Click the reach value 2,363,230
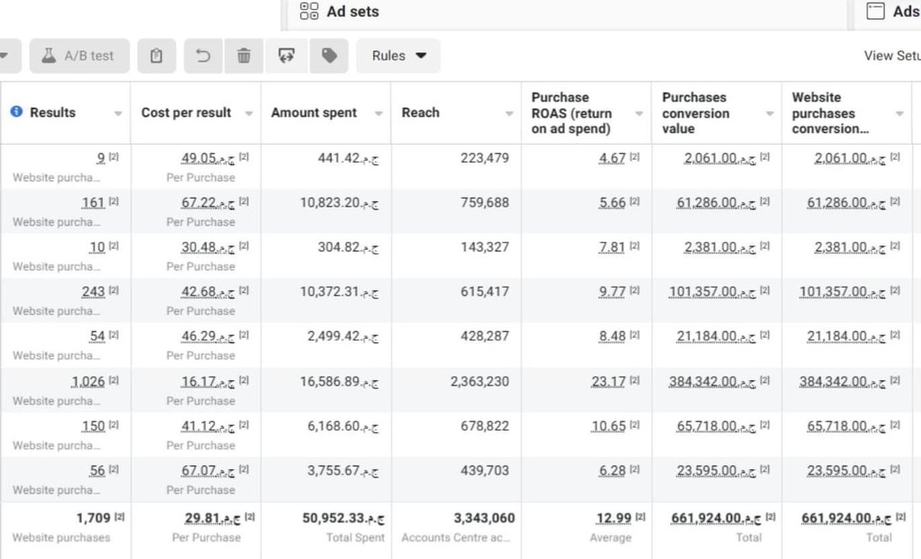 pyautogui.click(x=480, y=382)
